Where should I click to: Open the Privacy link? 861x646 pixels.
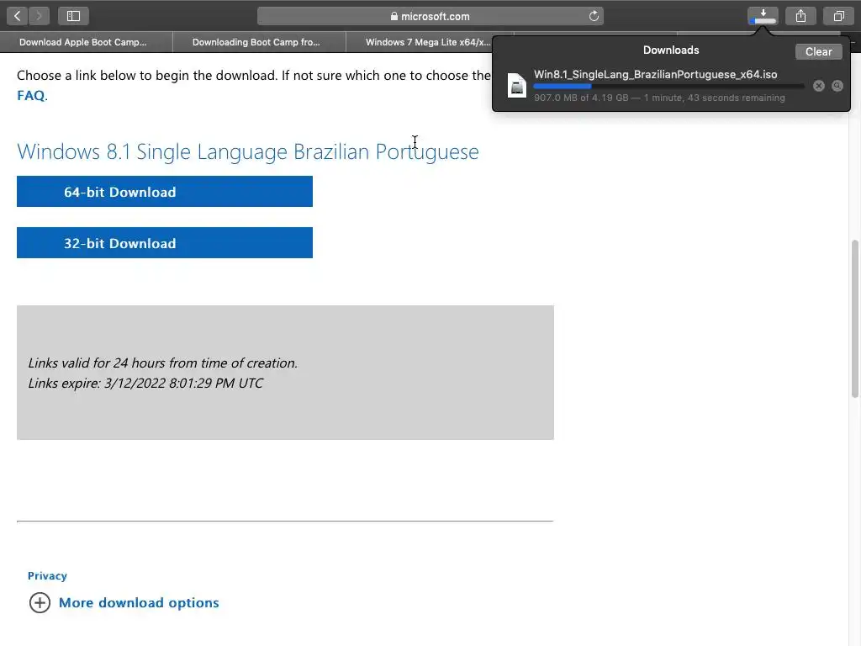pyautogui.click(x=47, y=575)
